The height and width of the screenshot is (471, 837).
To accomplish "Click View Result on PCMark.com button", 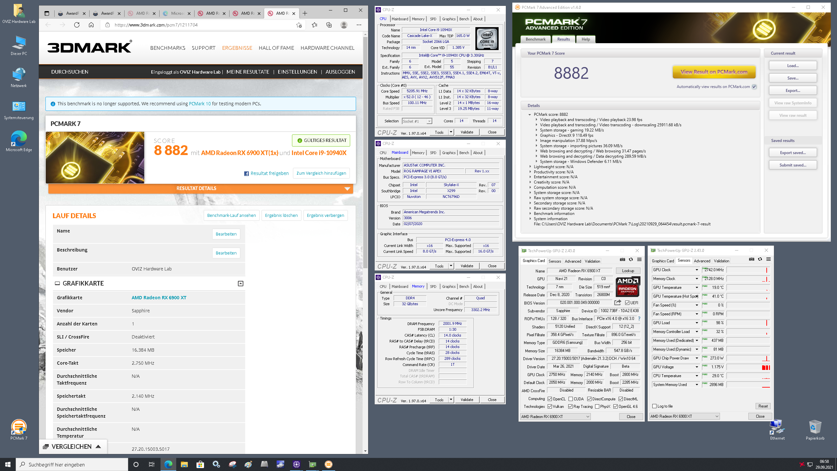I will click(x=714, y=72).
